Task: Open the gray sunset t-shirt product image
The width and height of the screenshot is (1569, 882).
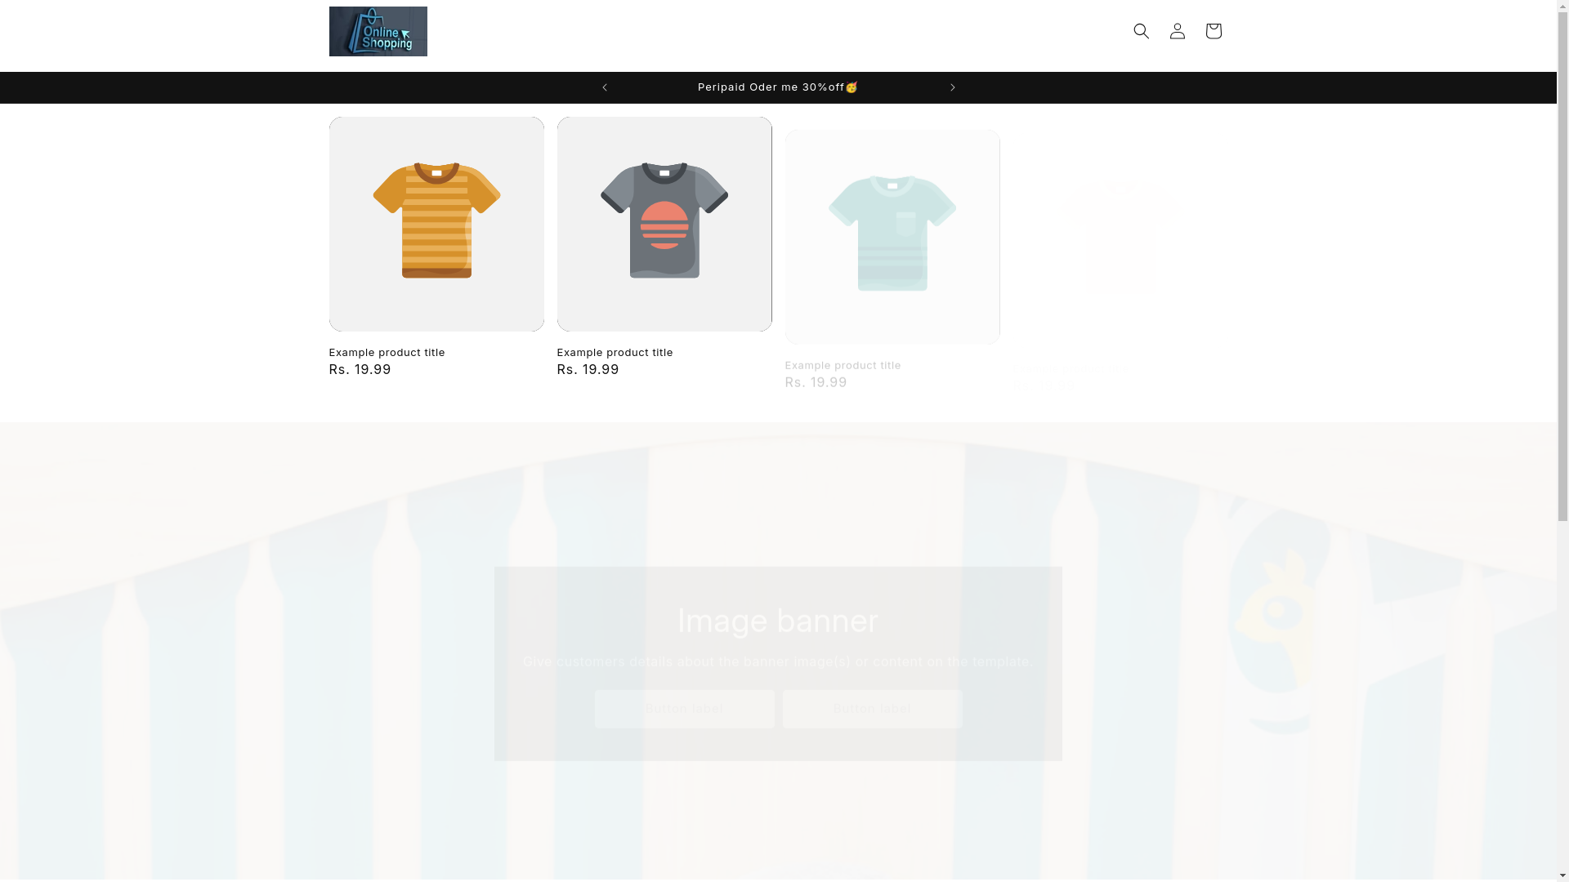Action: click(x=664, y=224)
